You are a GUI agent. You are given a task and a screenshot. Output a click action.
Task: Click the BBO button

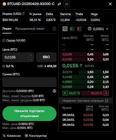pos(46,57)
